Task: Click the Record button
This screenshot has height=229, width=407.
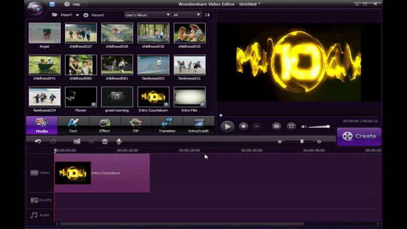Action: tap(94, 15)
